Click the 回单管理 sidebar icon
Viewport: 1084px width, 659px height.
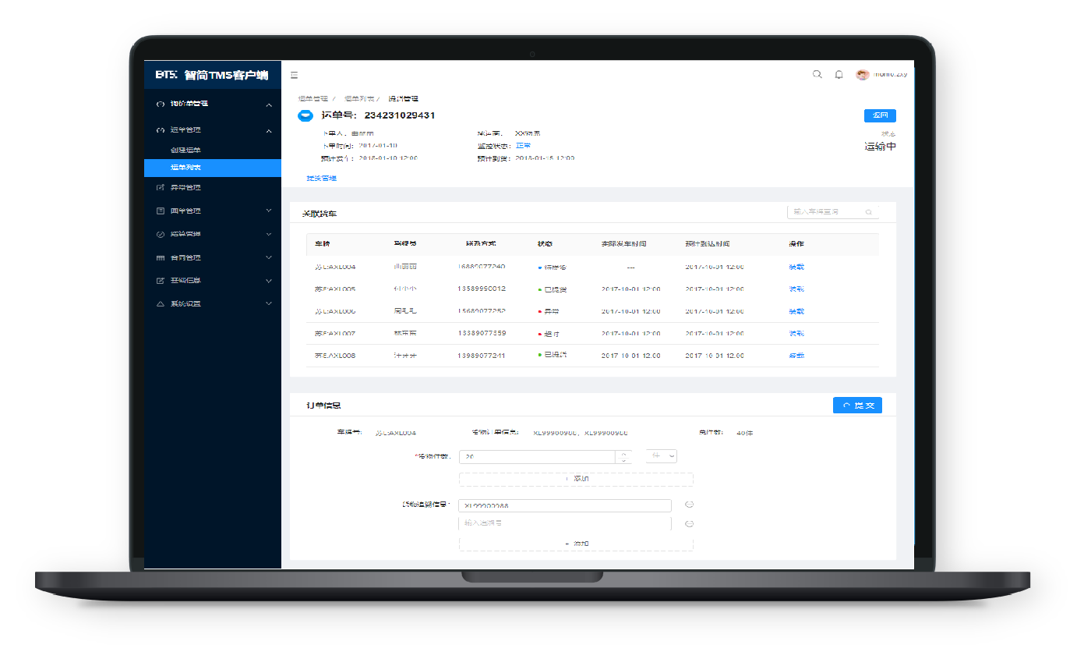pos(161,211)
